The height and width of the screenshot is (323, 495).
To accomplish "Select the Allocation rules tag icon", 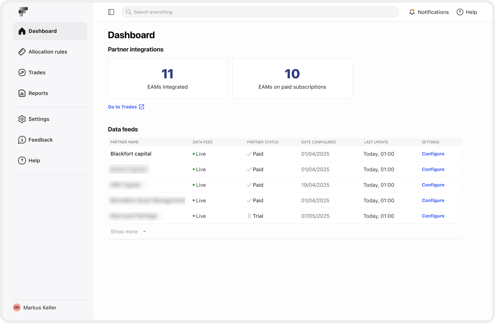I will coord(22,52).
